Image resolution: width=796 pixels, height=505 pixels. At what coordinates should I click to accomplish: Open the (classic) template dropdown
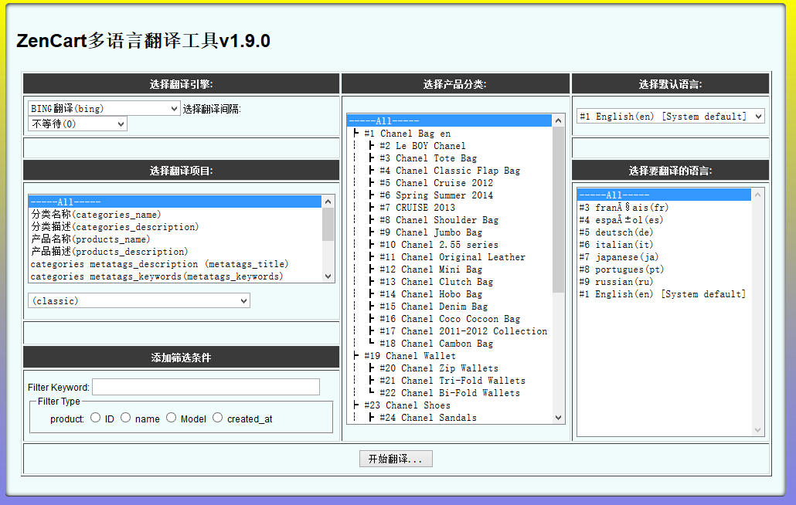click(x=138, y=300)
